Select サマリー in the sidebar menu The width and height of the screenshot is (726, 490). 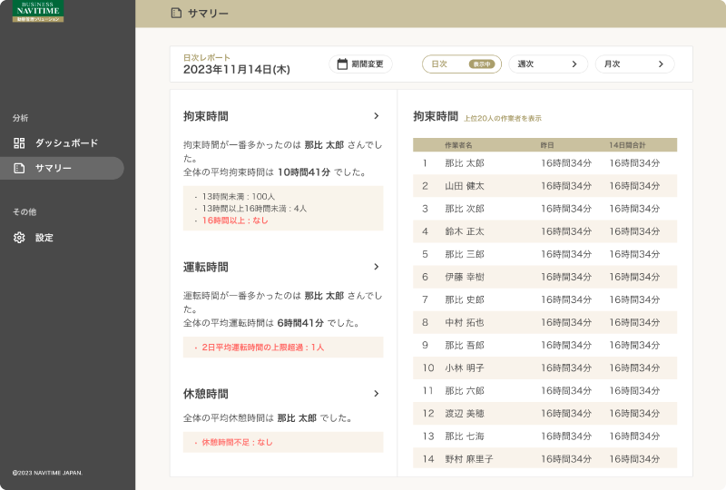[x=62, y=168]
